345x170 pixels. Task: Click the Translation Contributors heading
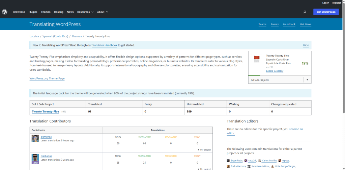coord(50,121)
